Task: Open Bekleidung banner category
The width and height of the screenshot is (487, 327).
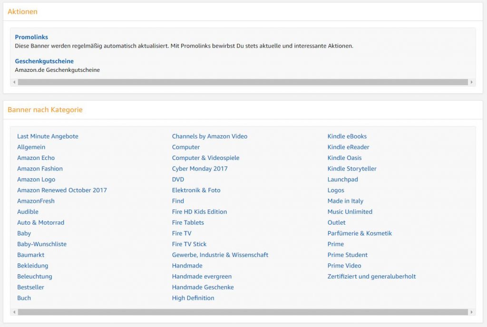Action: pyautogui.click(x=33, y=266)
